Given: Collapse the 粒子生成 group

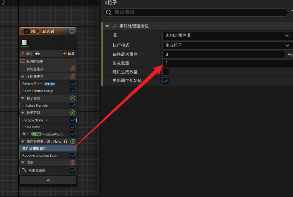Looking at the screenshot, I should 23,98.
